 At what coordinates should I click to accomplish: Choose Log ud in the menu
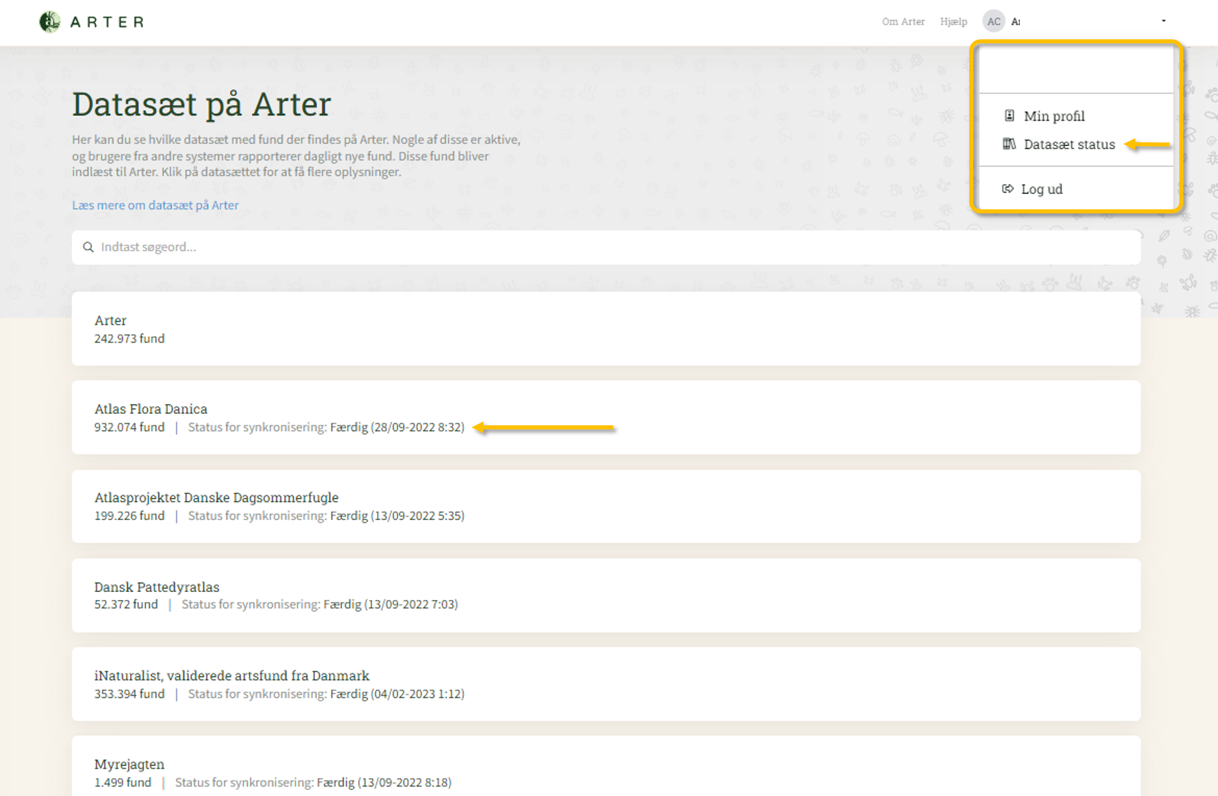click(x=1041, y=189)
